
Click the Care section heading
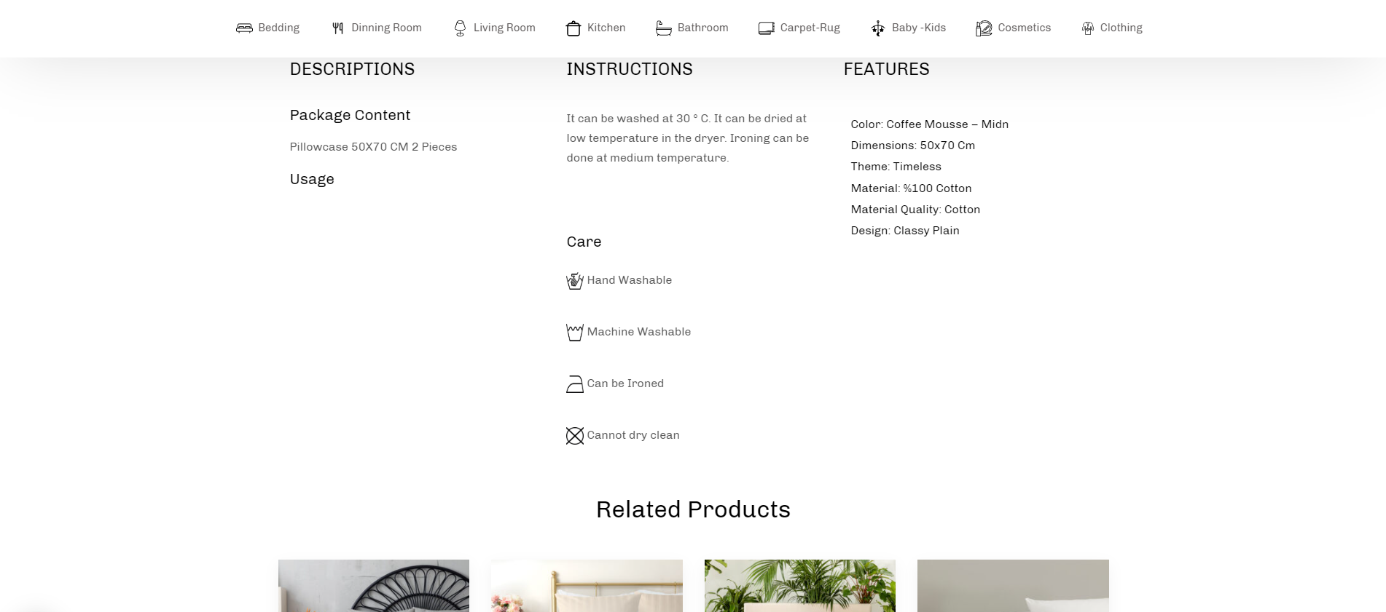point(584,242)
